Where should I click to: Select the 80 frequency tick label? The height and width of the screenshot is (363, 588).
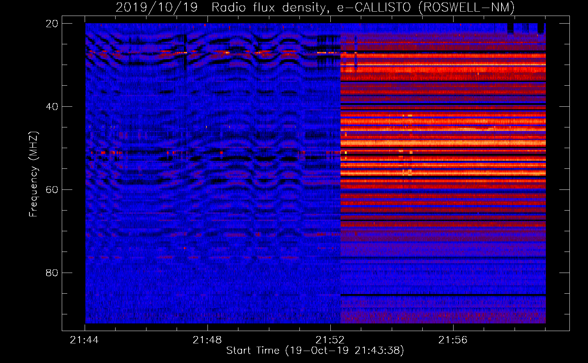52,273
